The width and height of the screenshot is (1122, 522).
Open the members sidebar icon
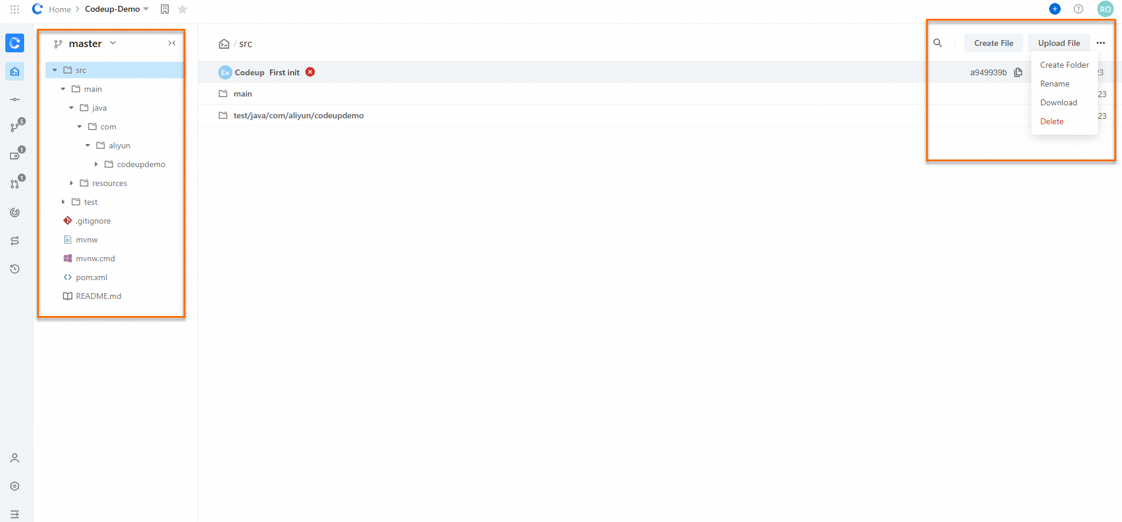pos(15,458)
